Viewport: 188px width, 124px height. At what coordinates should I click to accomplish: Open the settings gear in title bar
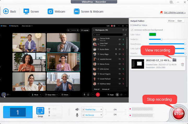(x=171, y=2)
